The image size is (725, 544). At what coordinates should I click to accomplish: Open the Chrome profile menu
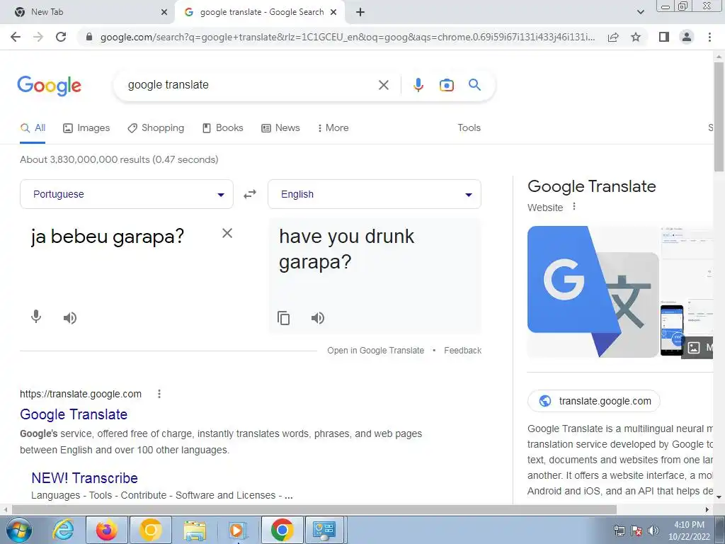pos(687,37)
